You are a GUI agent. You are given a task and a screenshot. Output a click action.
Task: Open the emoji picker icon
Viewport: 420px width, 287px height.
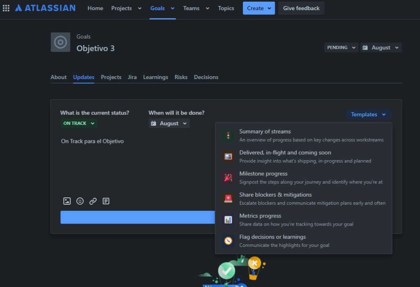[80, 201]
